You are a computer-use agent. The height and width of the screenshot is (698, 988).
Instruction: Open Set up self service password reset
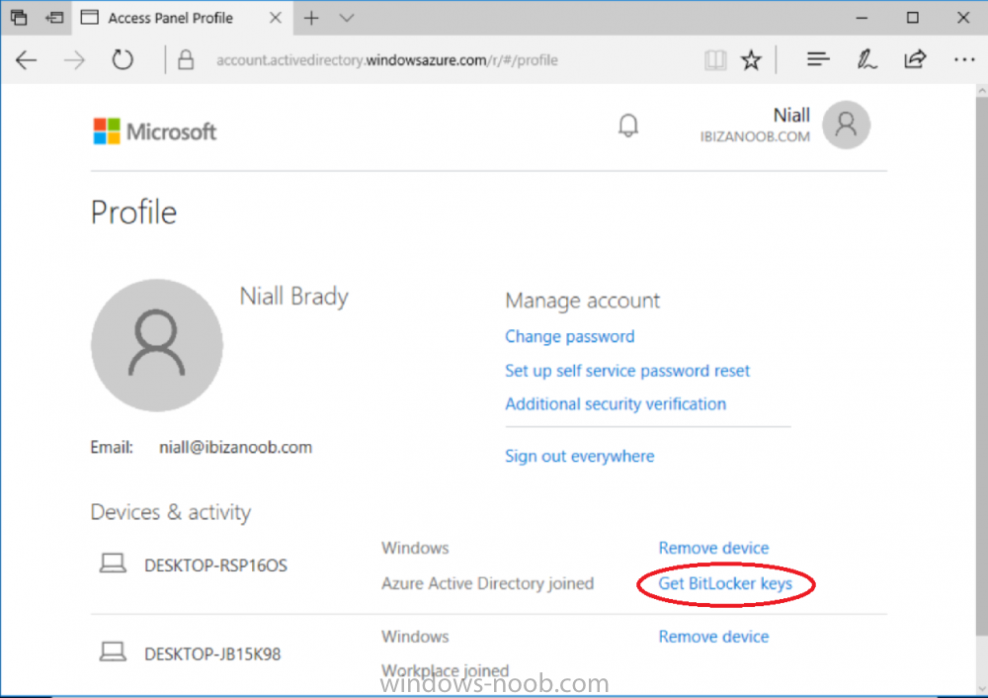[x=627, y=370]
